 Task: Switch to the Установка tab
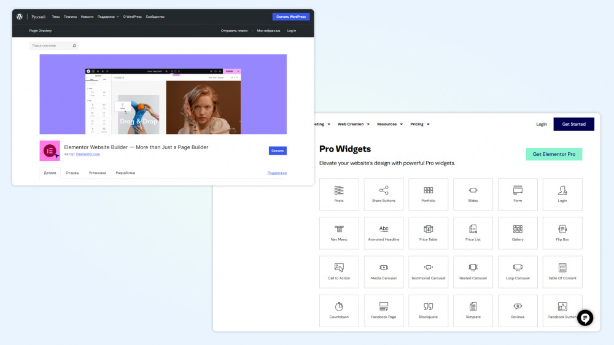click(x=97, y=172)
